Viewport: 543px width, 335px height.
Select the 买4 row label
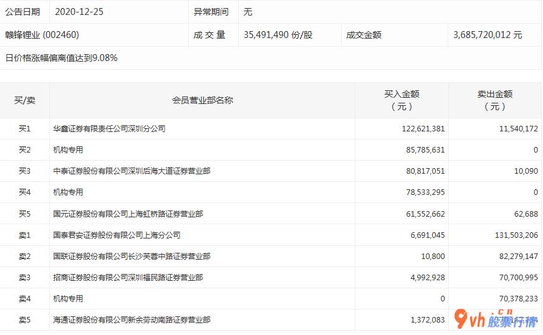(24, 192)
